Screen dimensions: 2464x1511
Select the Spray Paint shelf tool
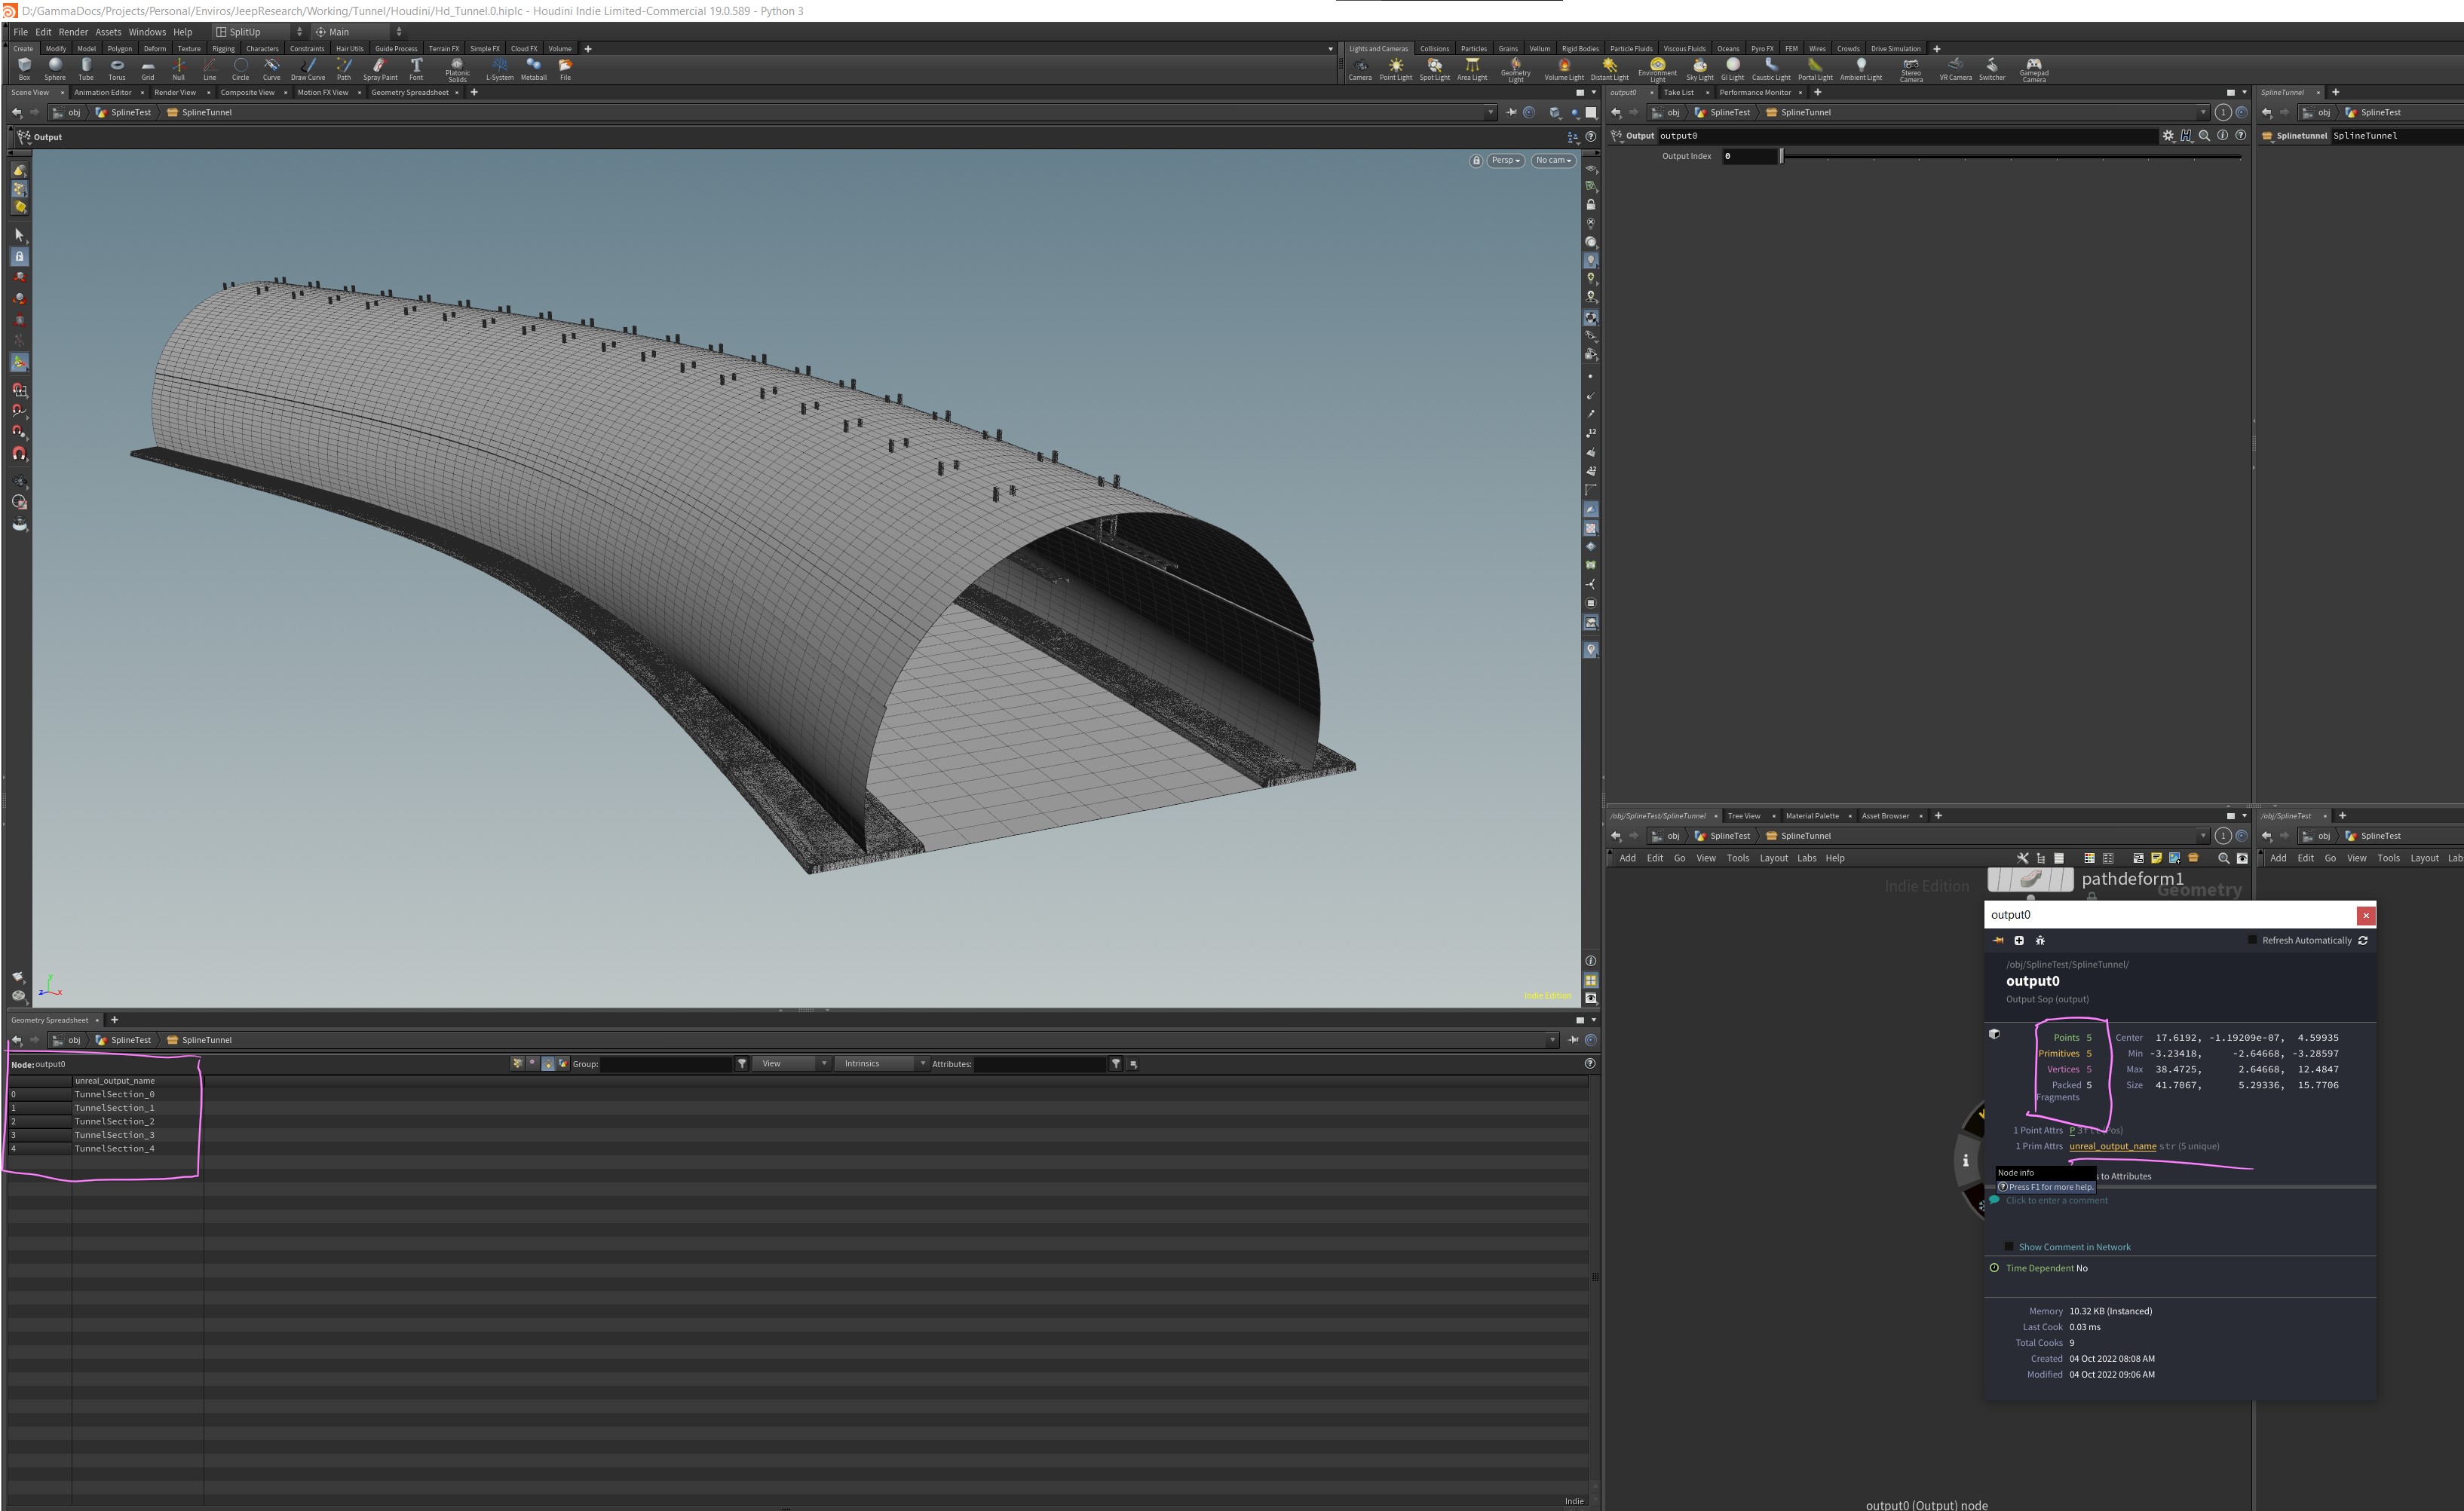click(x=380, y=69)
